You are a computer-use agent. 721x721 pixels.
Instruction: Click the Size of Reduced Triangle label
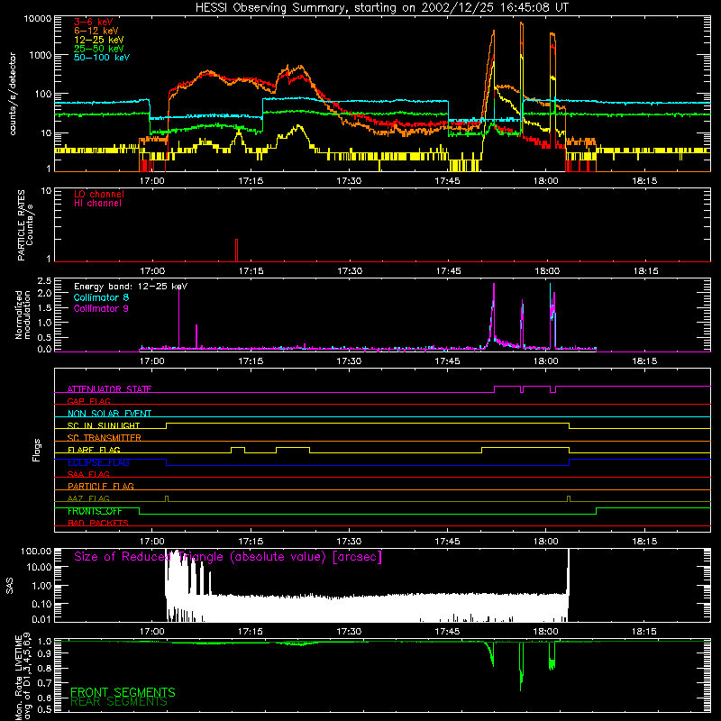pos(228,557)
